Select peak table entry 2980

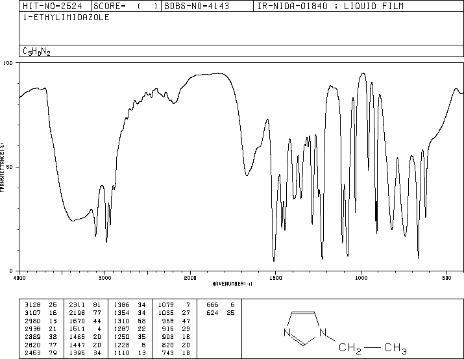click(x=32, y=321)
